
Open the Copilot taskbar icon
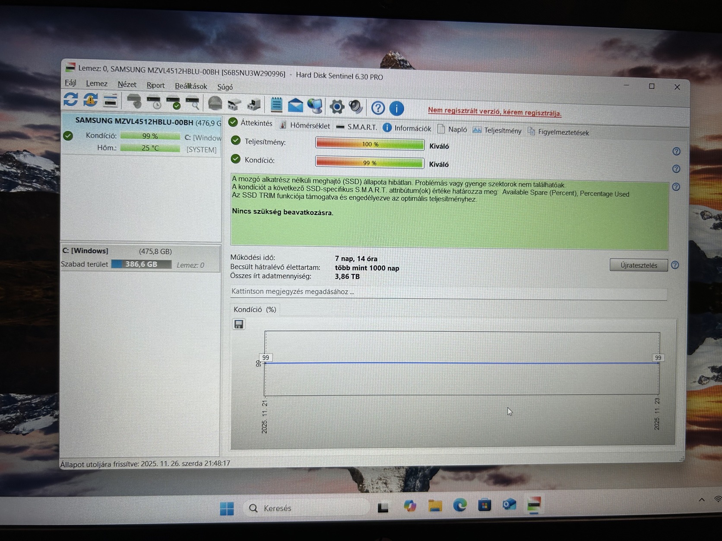[410, 506]
